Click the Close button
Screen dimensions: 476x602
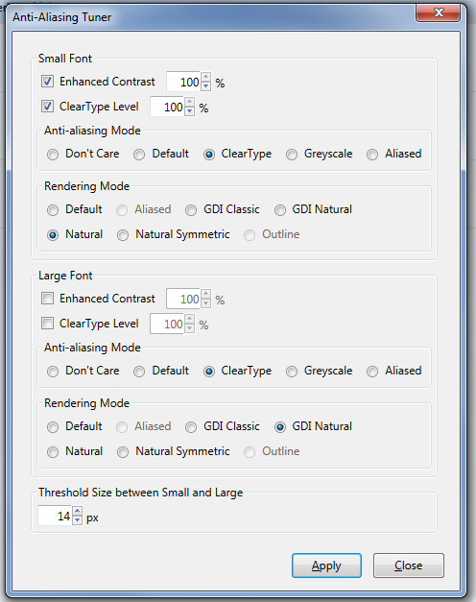point(409,566)
